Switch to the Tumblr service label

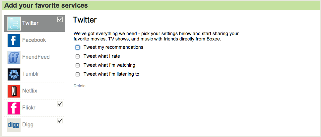coord(31,74)
